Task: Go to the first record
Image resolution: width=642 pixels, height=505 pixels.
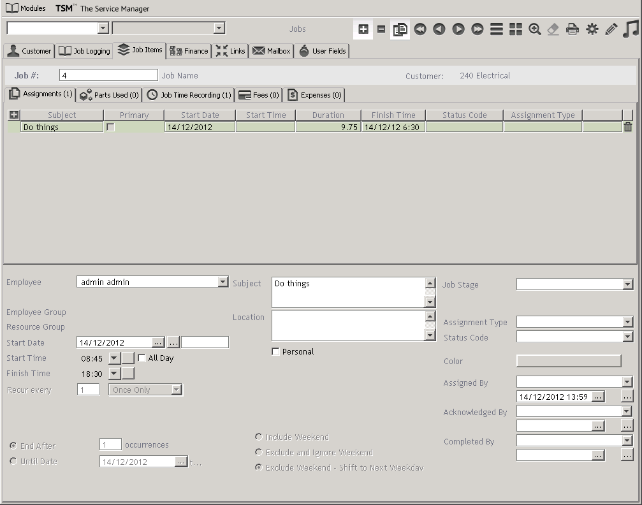Action: click(419, 29)
